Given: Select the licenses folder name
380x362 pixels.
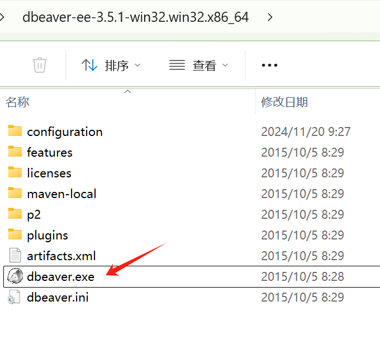Looking at the screenshot, I should tap(49, 173).
